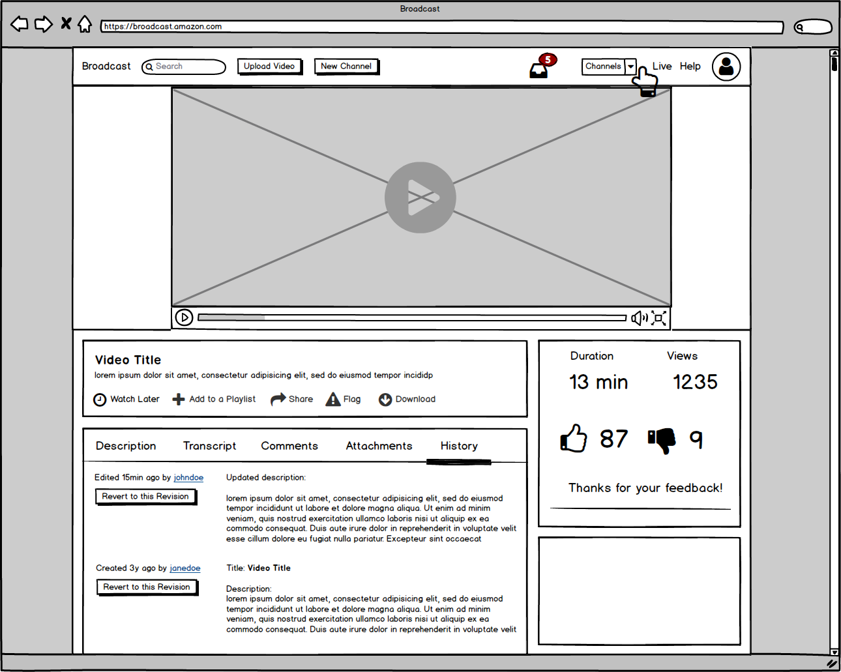
Task: Go to the browser home icon
Action: point(85,24)
